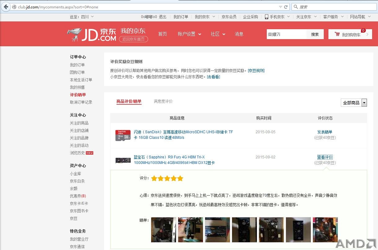Click the 退出 logout link
The image size is (378, 250).
[163, 17]
